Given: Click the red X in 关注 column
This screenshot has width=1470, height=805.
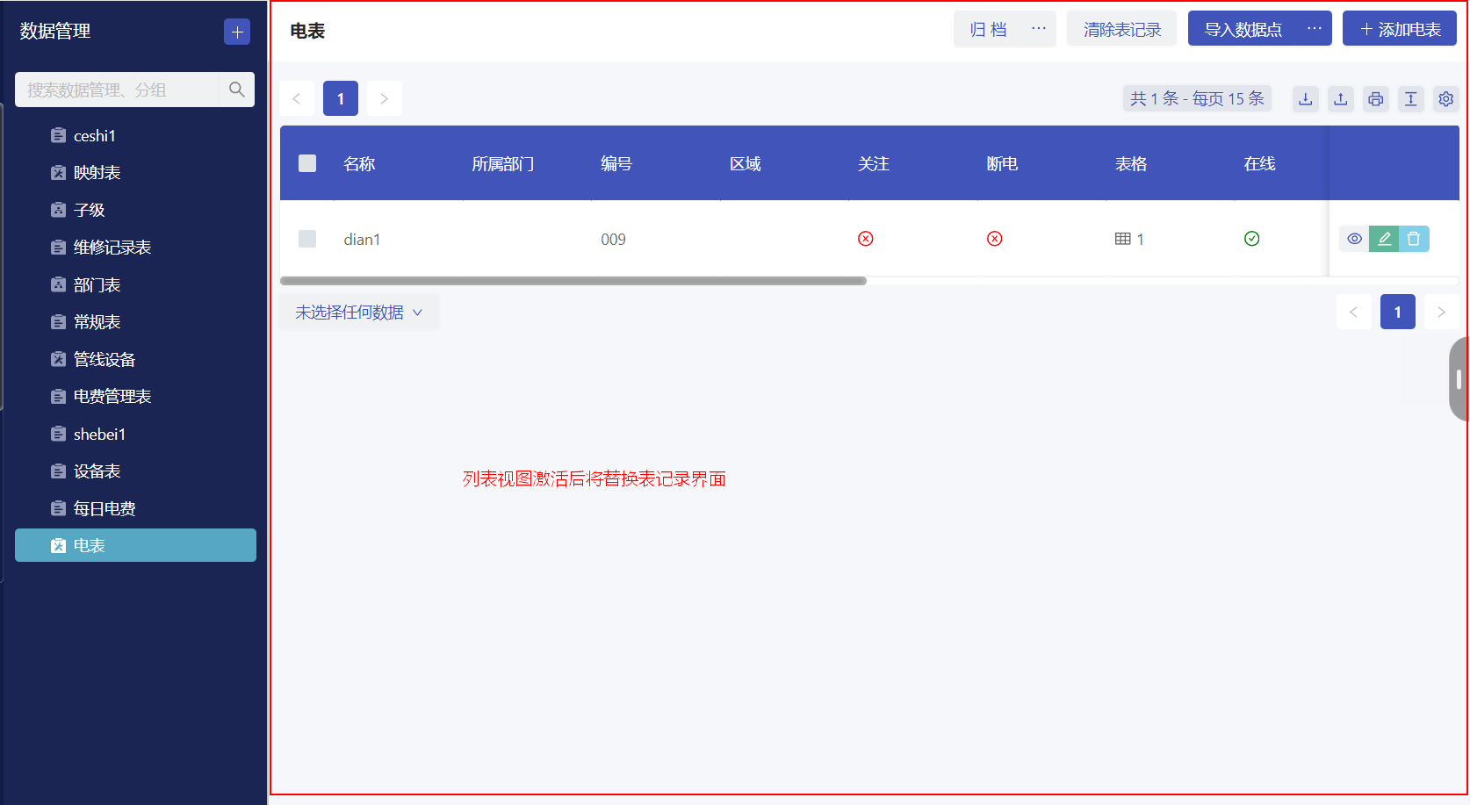Looking at the screenshot, I should (866, 239).
